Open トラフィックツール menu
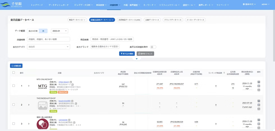The height and width of the screenshot is (131, 275). pos(169,5)
